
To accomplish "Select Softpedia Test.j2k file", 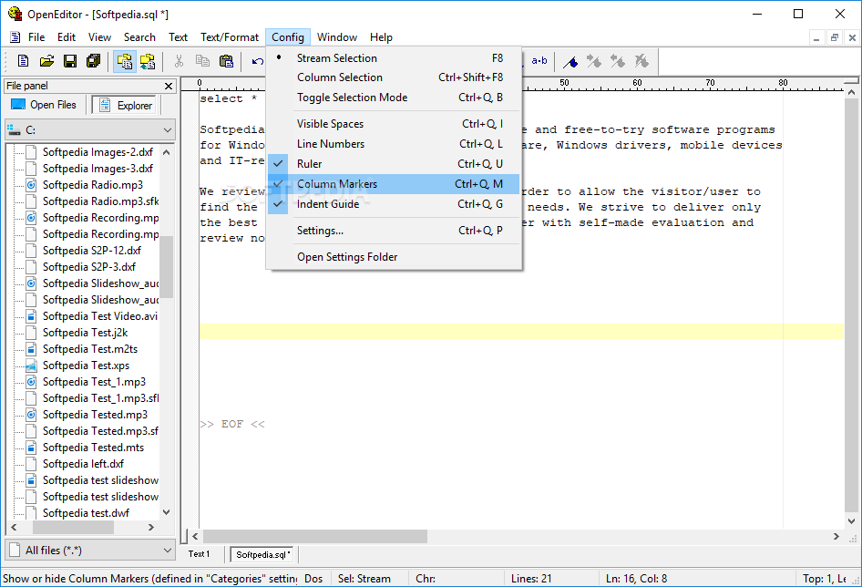I will [x=86, y=333].
